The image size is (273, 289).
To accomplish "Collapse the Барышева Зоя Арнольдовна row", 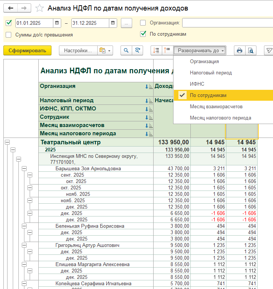I will point(24,169).
